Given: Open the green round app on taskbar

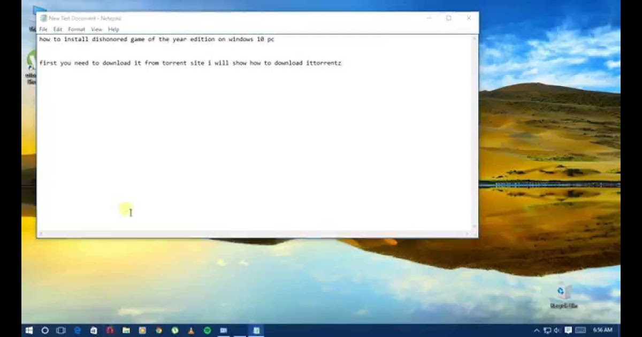Looking at the screenshot, I should 207,331.
